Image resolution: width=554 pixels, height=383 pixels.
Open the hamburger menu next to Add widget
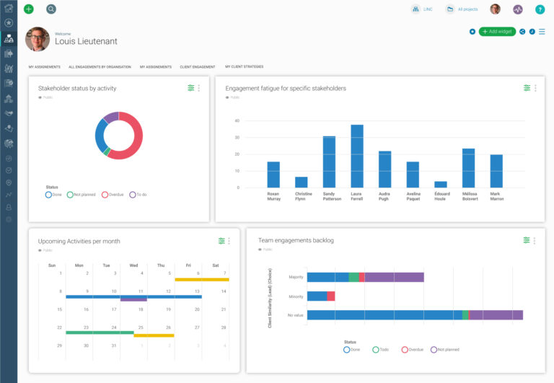pyautogui.click(x=542, y=32)
